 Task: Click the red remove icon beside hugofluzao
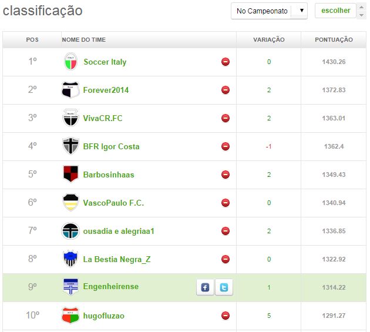pos(226,316)
